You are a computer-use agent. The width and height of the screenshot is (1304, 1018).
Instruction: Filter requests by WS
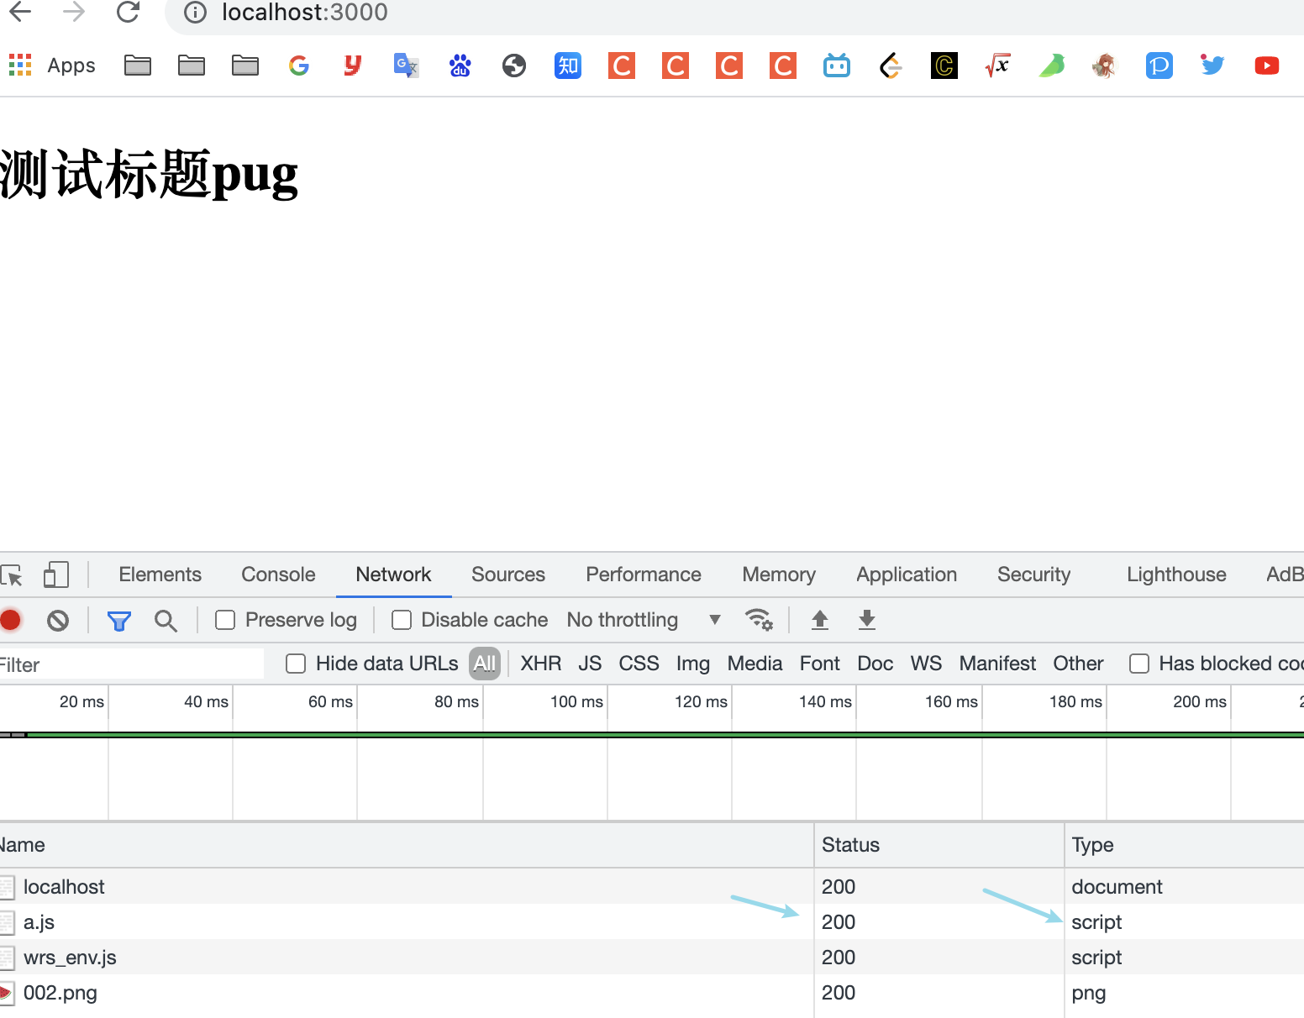(x=926, y=664)
